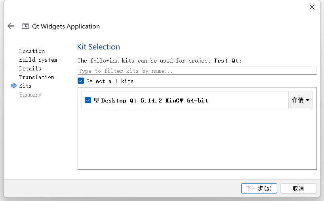The width and height of the screenshot is (324, 201).
Task: Go back using the left arrow
Action: coord(11,26)
